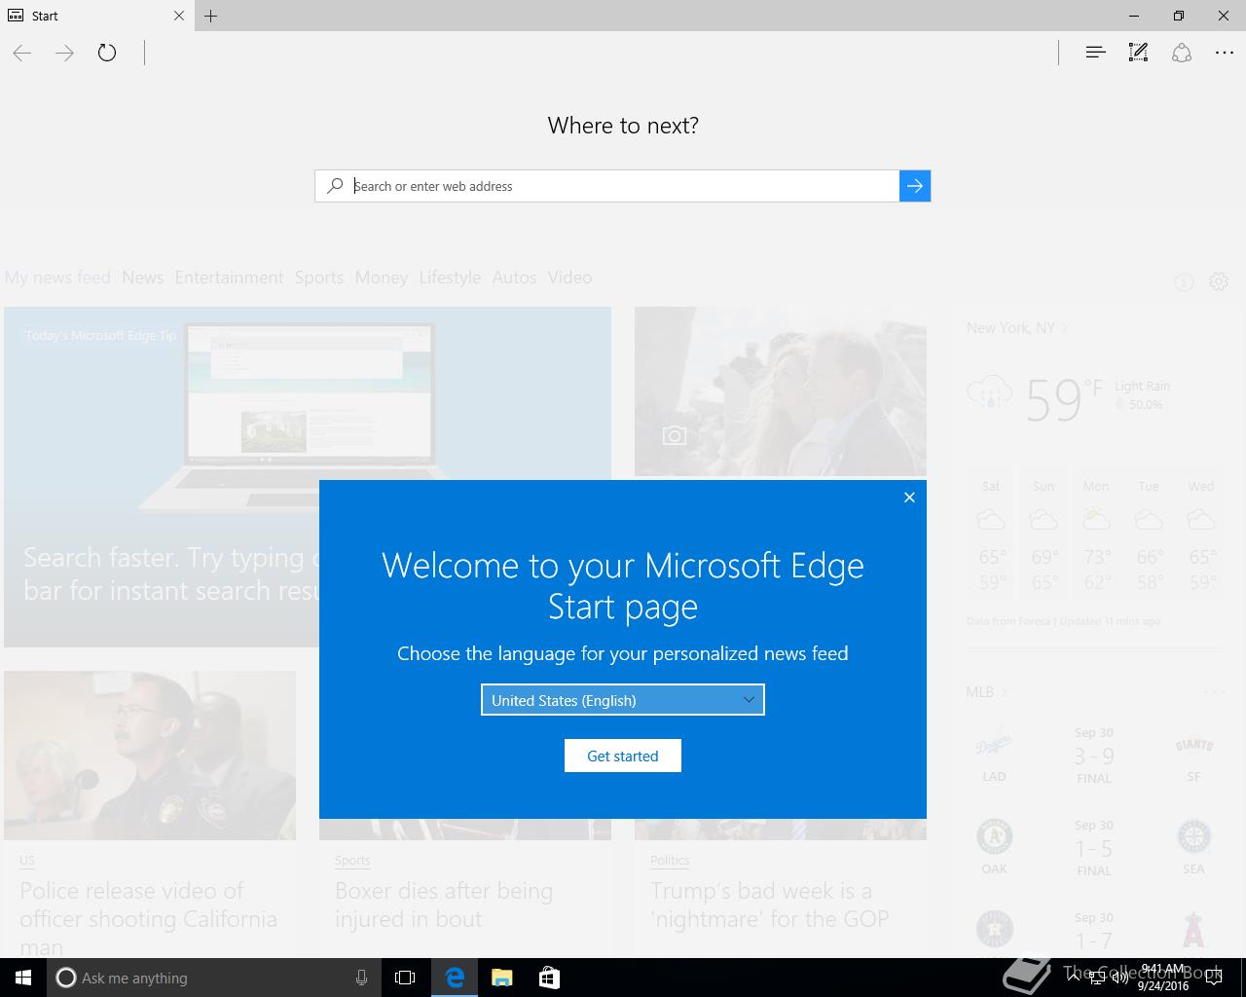Open the MLB scores section link
The width and height of the screenshot is (1246, 997).
coord(986,692)
